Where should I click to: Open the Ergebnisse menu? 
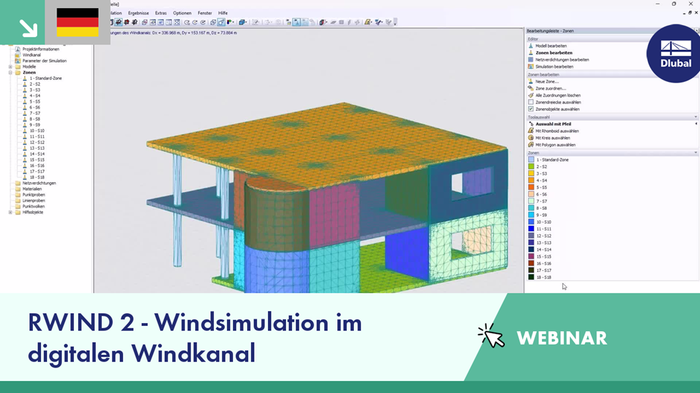(139, 13)
